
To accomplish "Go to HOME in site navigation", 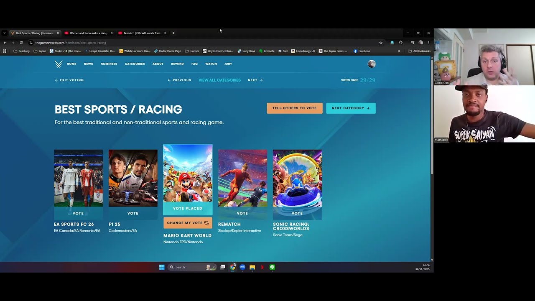I will 71,64.
